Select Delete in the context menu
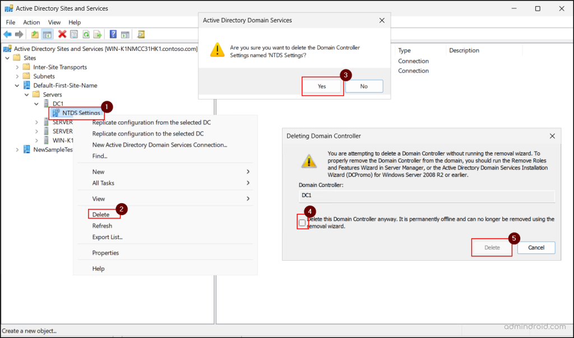 (x=100, y=214)
